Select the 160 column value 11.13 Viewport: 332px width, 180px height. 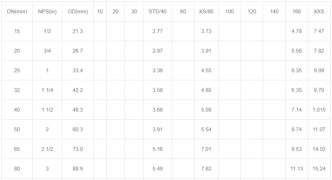(296, 168)
